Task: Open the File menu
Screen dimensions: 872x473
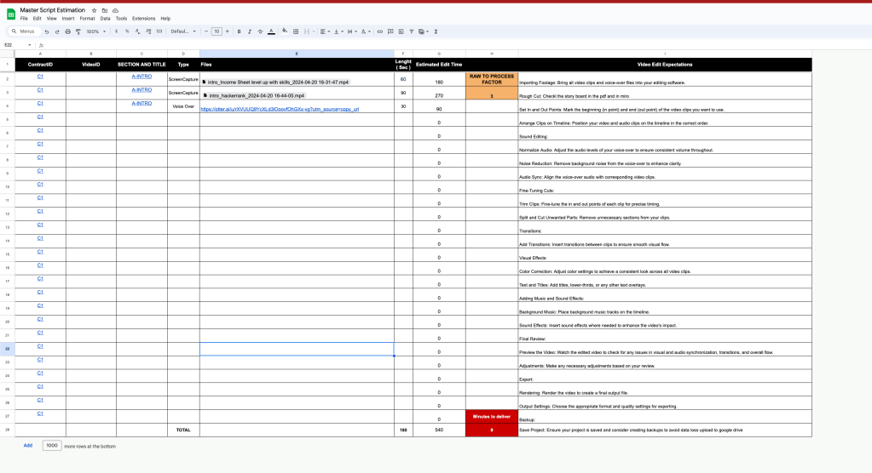Action: pyautogui.click(x=24, y=19)
